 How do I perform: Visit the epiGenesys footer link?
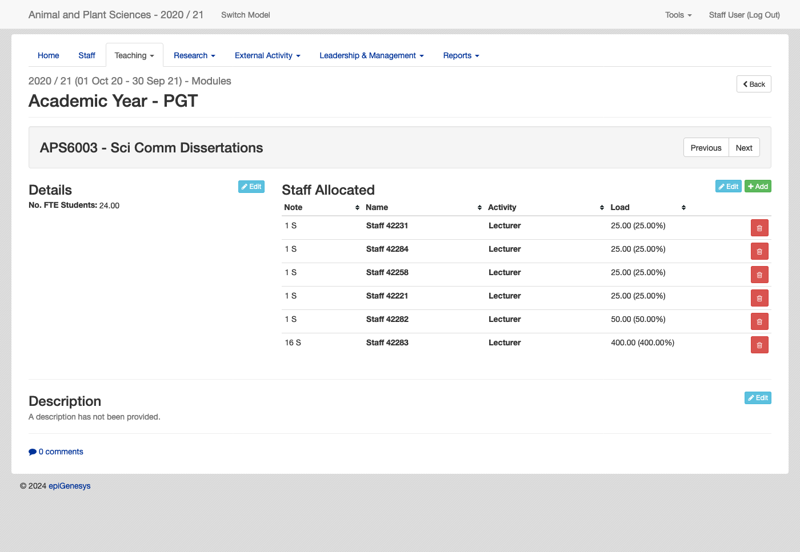click(x=70, y=486)
